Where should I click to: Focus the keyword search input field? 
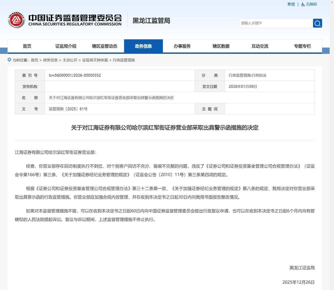pos(276,23)
